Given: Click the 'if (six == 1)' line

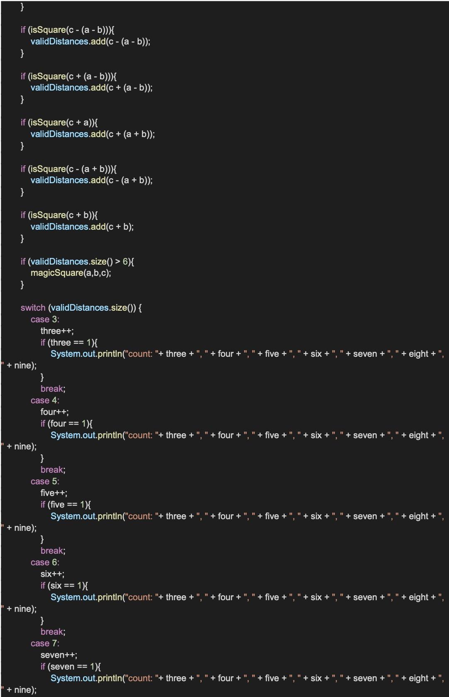Looking at the screenshot, I should (64, 586).
